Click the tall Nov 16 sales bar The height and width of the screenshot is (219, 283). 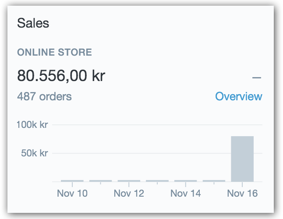click(x=242, y=159)
